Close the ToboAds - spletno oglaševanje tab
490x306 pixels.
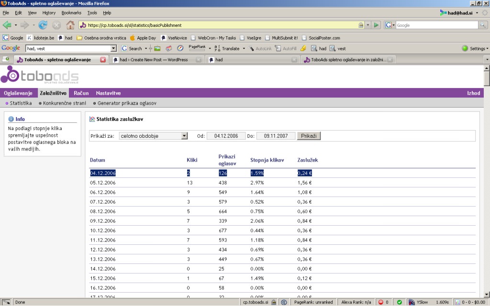pyautogui.click(x=103, y=60)
